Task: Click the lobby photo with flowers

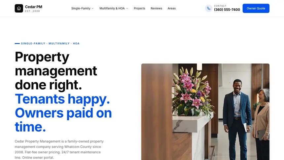Action: pyautogui.click(x=205, y=112)
